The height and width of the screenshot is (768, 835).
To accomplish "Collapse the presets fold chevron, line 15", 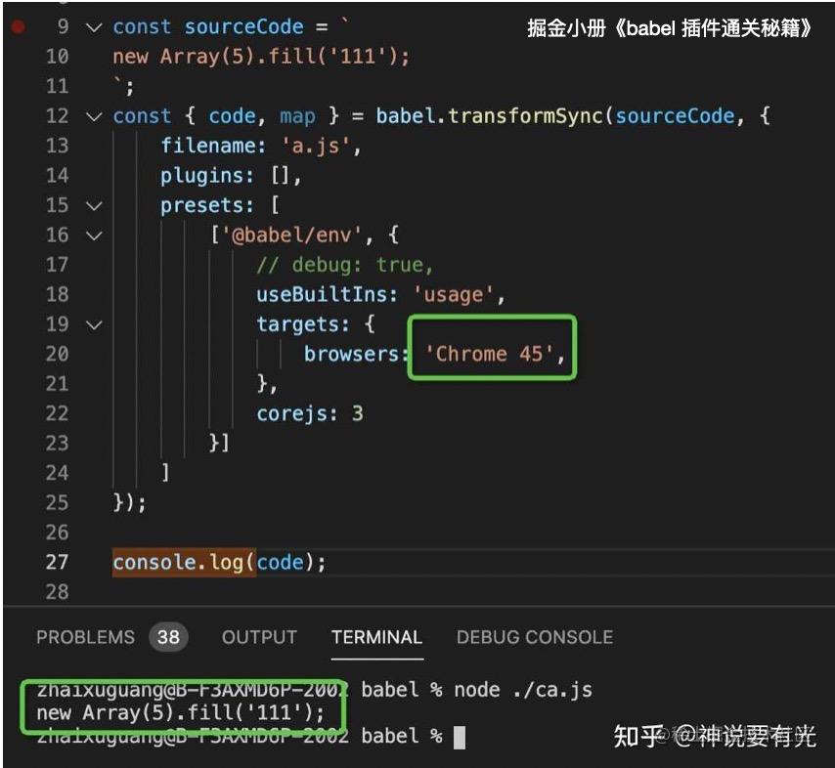I will [x=94, y=206].
